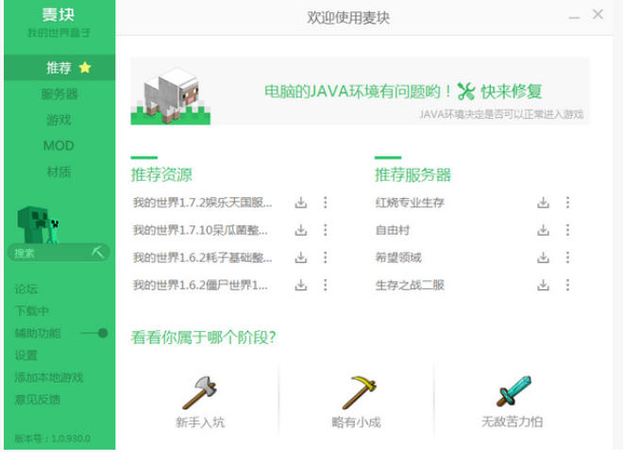The height and width of the screenshot is (461, 623).
Task: Open server entry 生存之战二服
Action: [x=410, y=285]
